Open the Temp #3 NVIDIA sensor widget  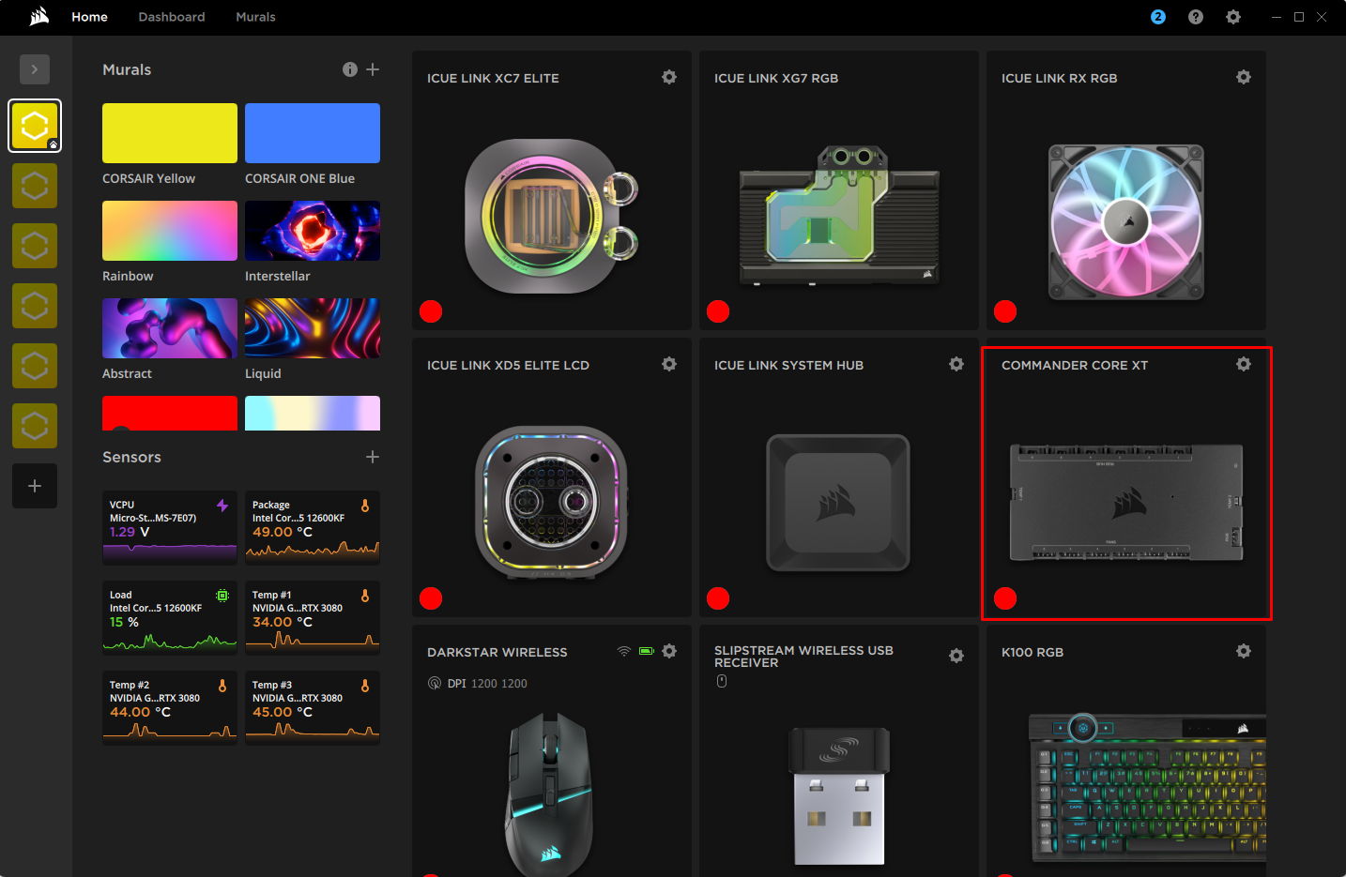[x=313, y=708]
